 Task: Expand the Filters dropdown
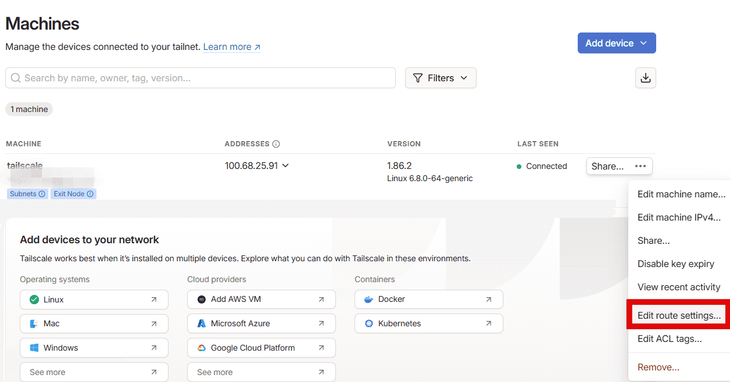pos(441,78)
